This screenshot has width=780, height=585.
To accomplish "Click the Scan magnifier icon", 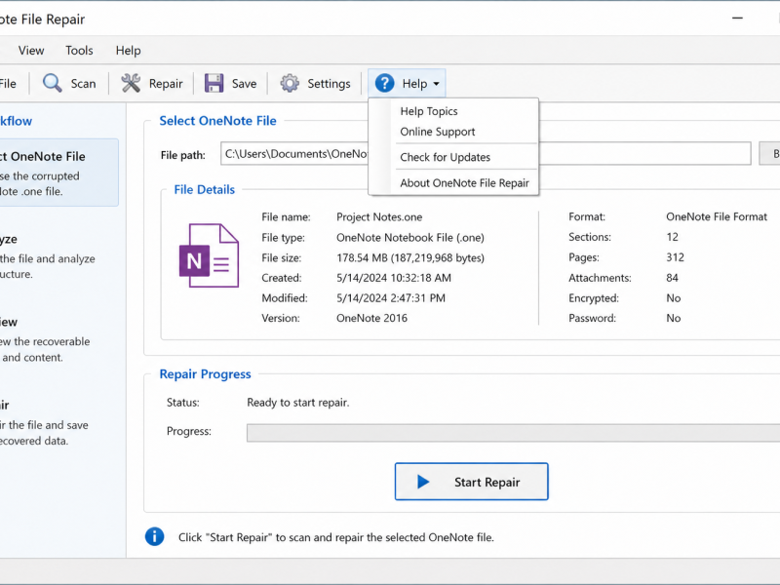I will pyautogui.click(x=53, y=83).
